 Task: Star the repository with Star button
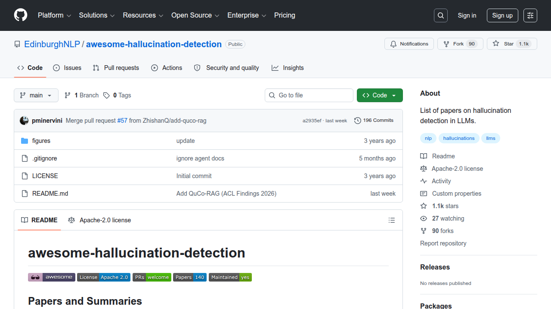(x=512, y=44)
